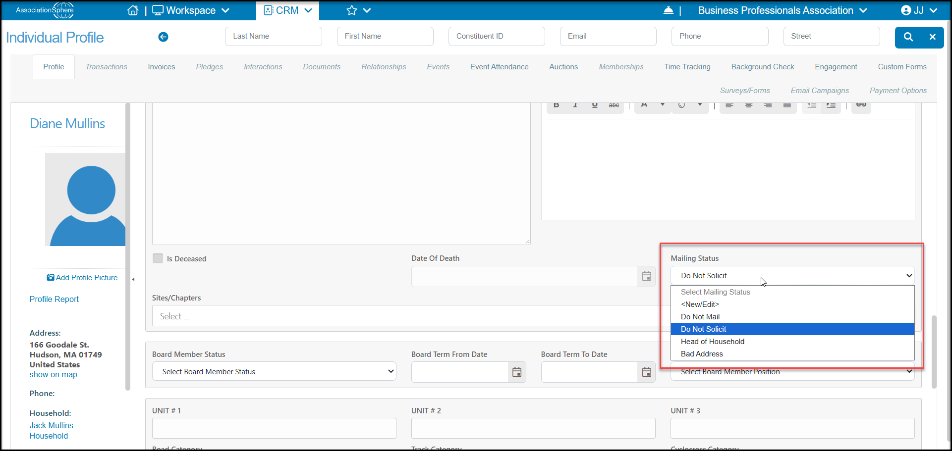Choose Do Not Mail mailing status

(x=792, y=317)
